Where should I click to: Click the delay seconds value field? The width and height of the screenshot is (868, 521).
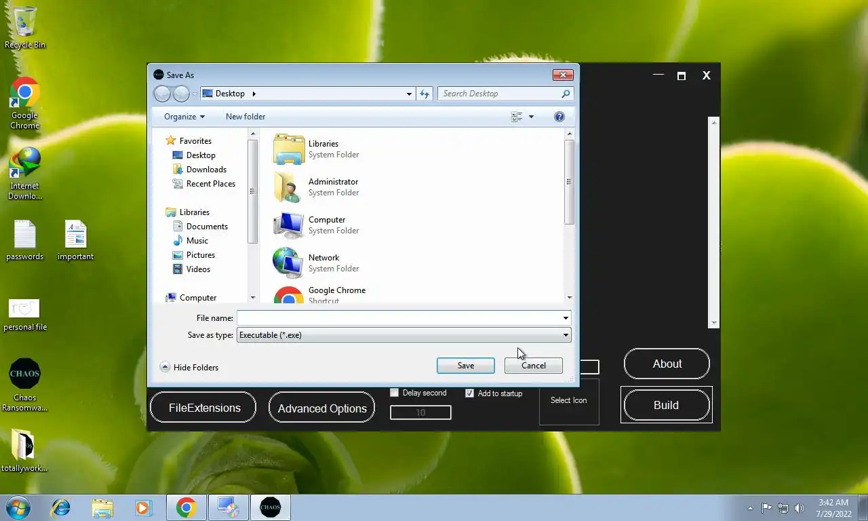pos(420,412)
